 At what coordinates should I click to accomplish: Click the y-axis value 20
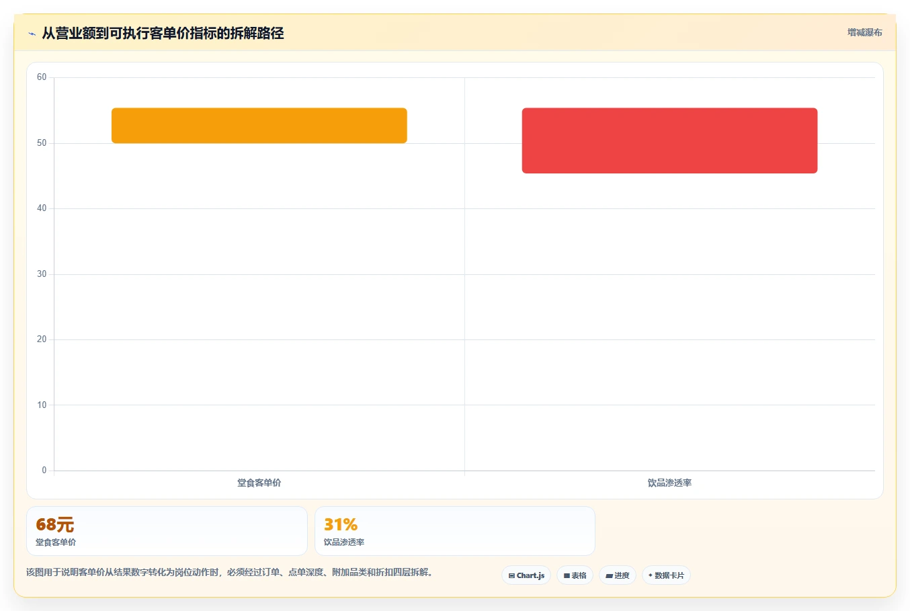click(42, 339)
